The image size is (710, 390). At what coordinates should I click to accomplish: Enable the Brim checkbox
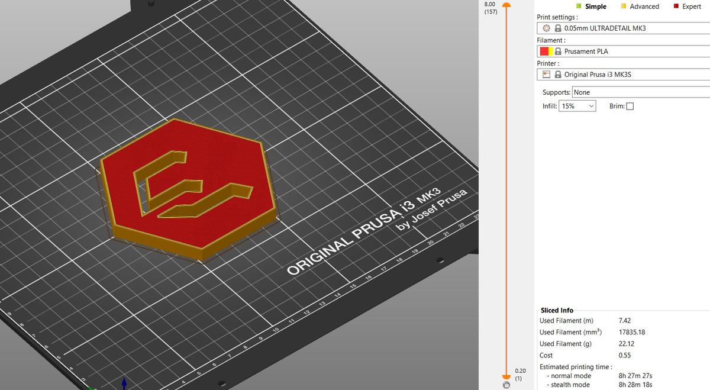point(630,107)
